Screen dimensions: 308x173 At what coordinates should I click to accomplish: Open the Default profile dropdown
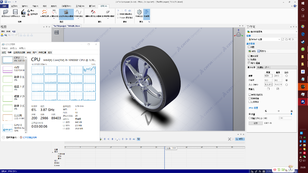279,39
